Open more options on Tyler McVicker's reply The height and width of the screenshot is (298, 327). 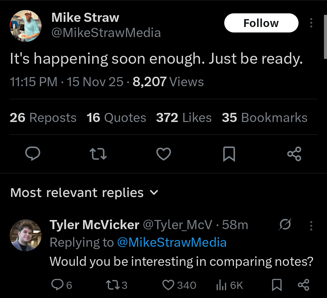click(311, 225)
